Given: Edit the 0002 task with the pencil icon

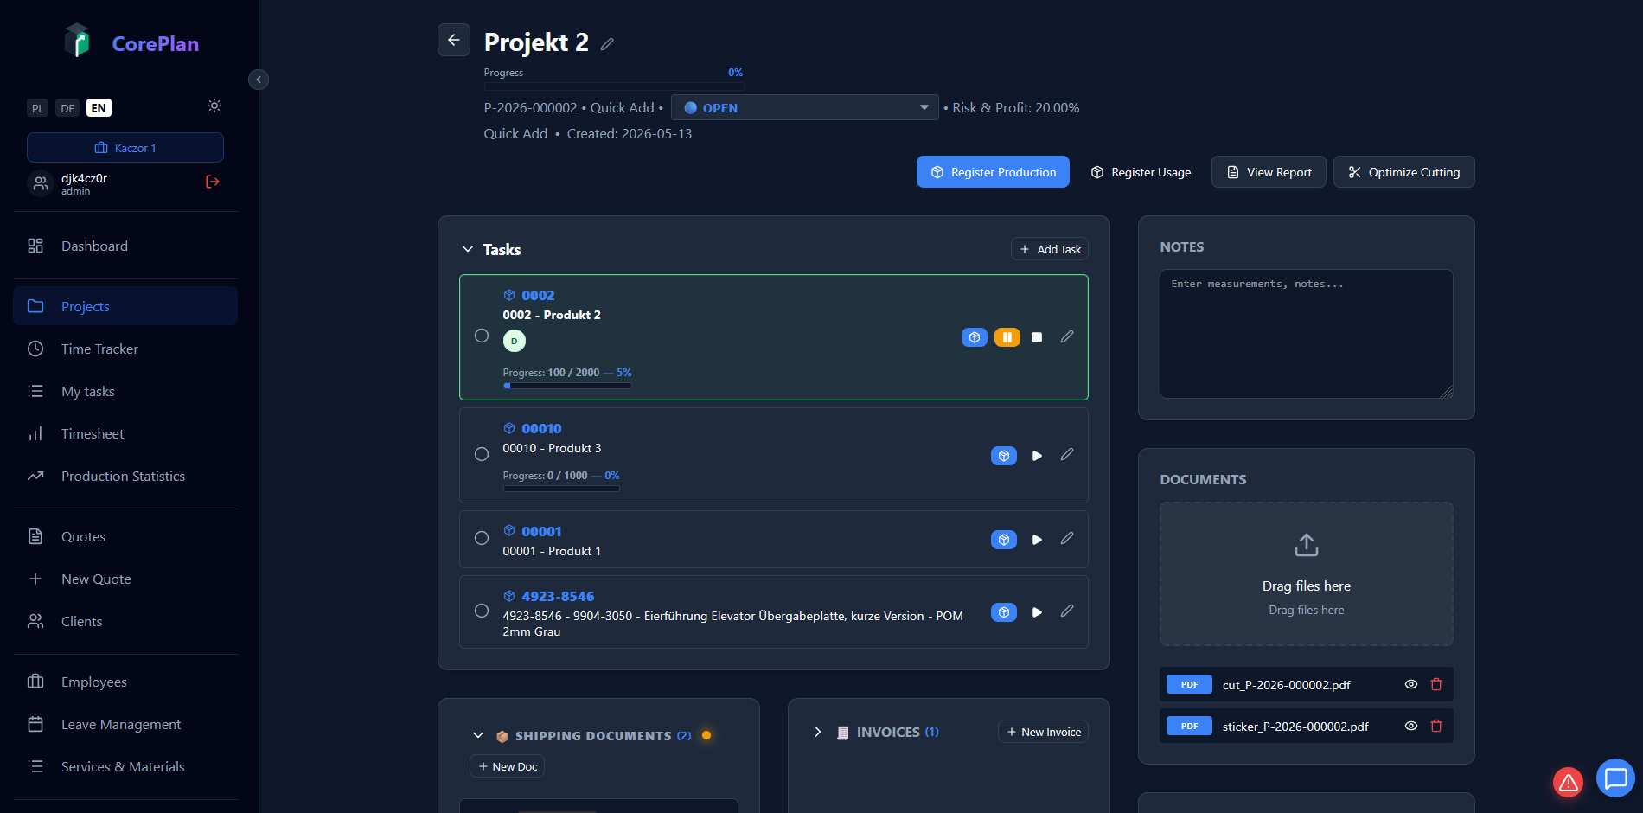Looking at the screenshot, I should tap(1067, 336).
